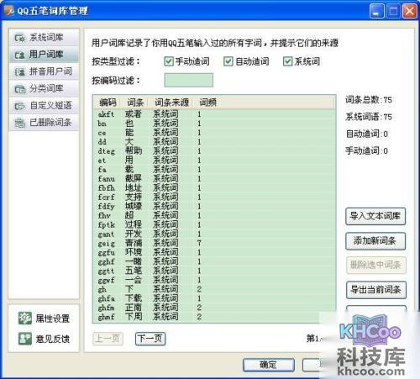The width and height of the screenshot is (420, 379).
Task: Select the fptk 过程 entry
Action: (214, 224)
